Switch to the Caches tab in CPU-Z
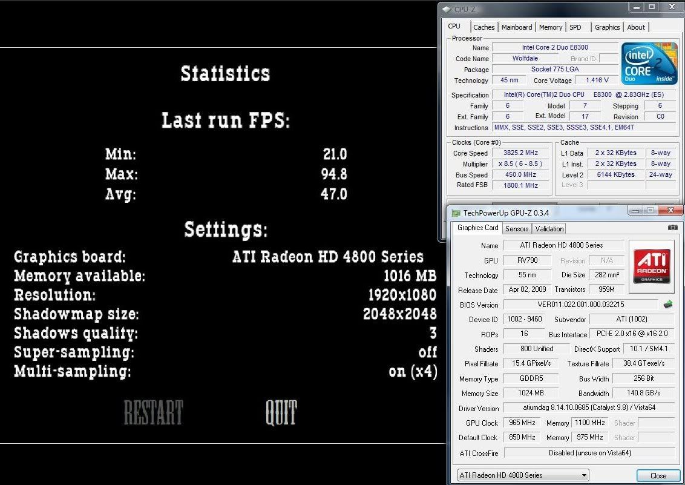The height and width of the screenshot is (485, 685). click(x=484, y=27)
